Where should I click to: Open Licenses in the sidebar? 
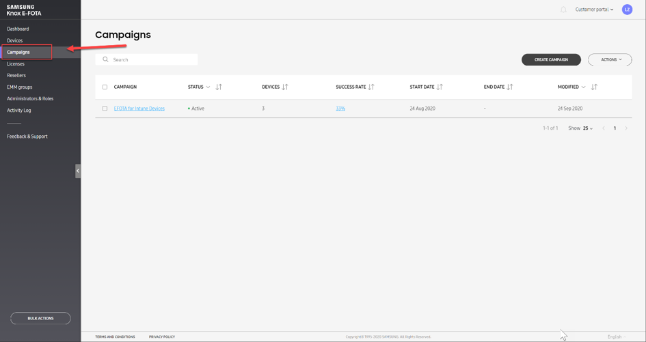16,63
